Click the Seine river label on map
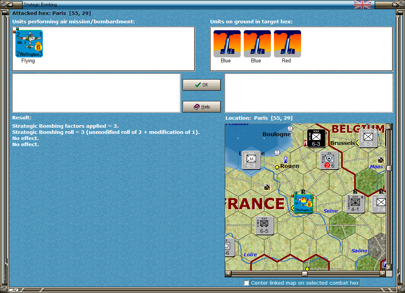This screenshot has width=405, height=293. coord(330,211)
